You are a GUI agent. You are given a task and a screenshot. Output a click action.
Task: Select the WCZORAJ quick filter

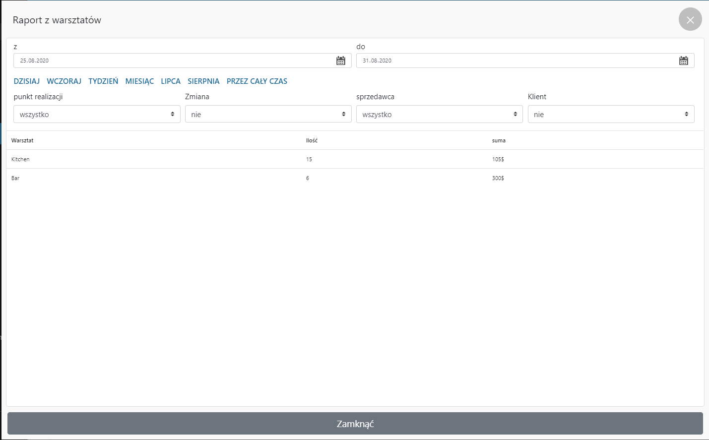point(64,81)
